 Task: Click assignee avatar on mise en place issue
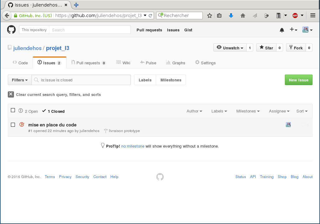coord(288,125)
